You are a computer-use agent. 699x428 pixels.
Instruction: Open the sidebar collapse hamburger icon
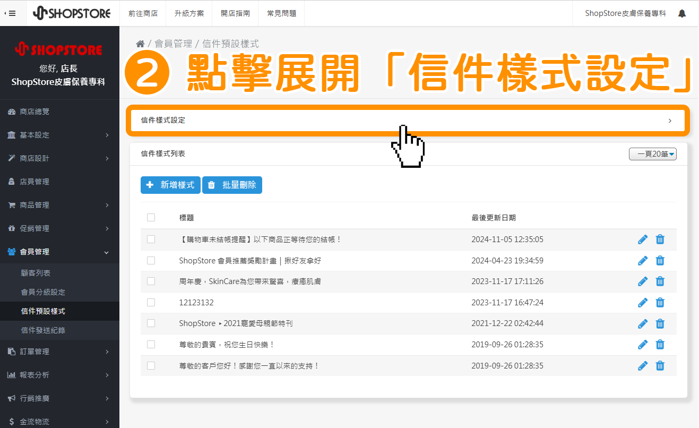pyautogui.click(x=12, y=13)
